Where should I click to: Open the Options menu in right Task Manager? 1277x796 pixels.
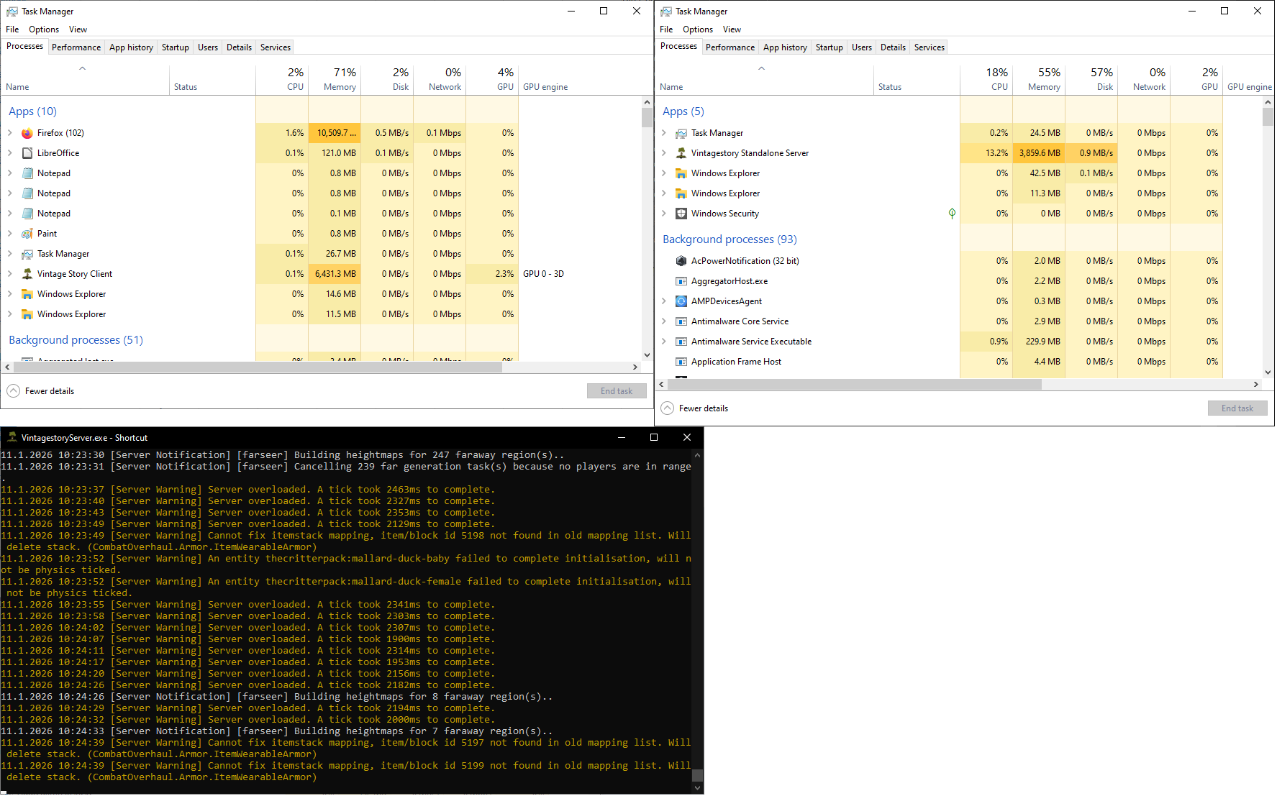click(x=697, y=29)
